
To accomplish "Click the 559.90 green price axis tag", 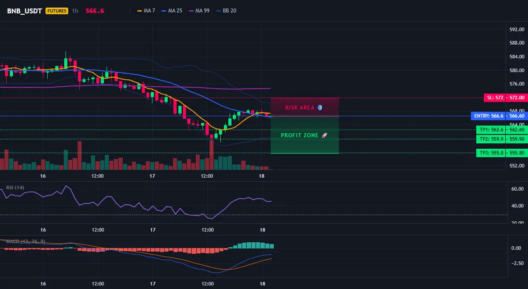I will (517, 139).
